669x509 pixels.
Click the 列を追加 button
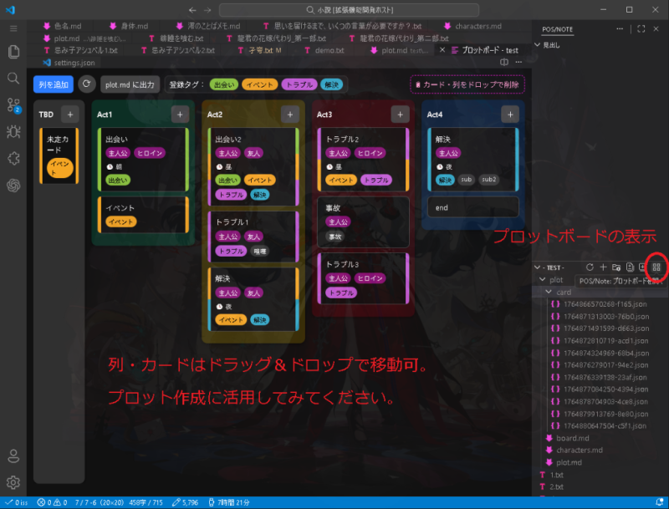53,84
